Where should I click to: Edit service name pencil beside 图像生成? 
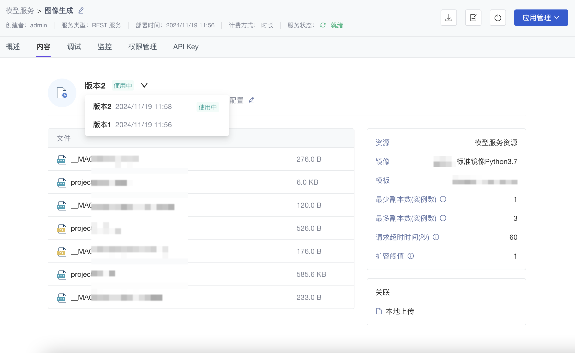[x=81, y=10]
